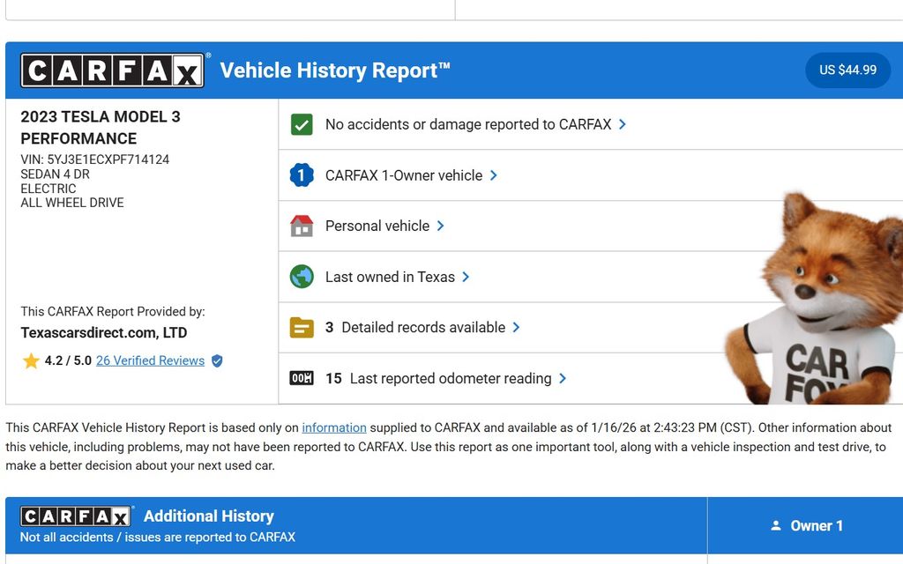Image resolution: width=903 pixels, height=564 pixels.
Task: Click the yellow detailed records folder icon
Action: click(302, 328)
